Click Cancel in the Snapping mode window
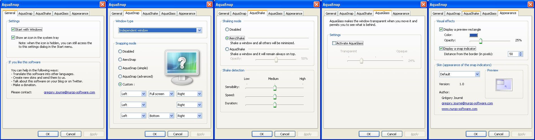This screenshot has width=535, height=140. (x=178, y=134)
